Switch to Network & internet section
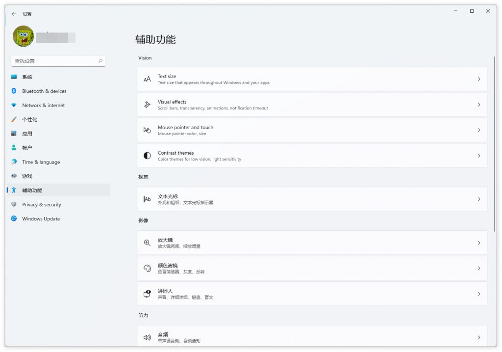 [43, 106]
